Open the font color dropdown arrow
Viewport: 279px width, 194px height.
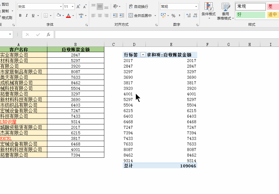73,16
